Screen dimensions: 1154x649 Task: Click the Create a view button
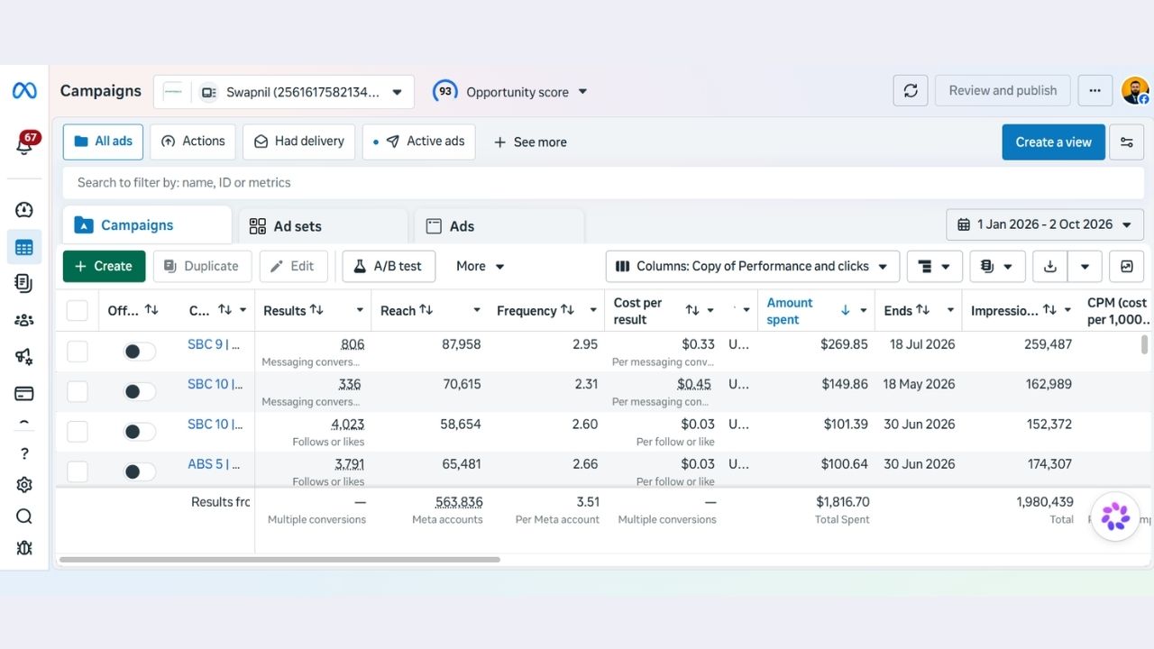click(x=1053, y=142)
